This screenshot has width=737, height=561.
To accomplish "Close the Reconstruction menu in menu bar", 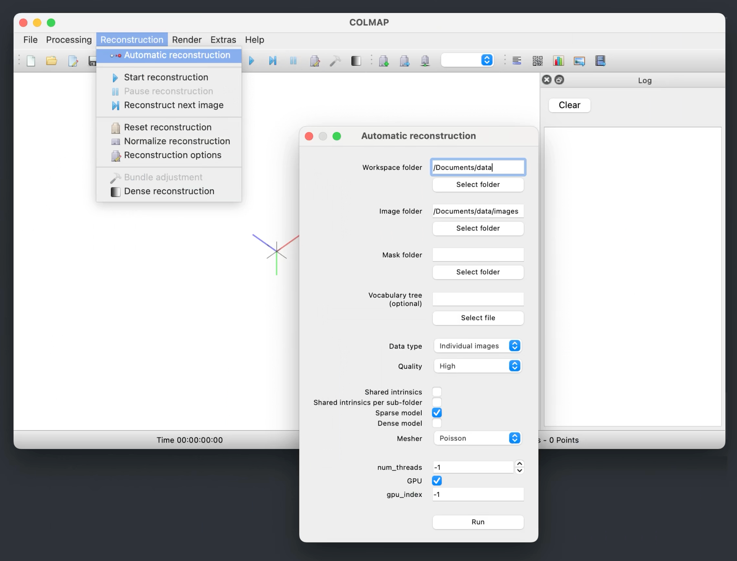I will [x=132, y=40].
